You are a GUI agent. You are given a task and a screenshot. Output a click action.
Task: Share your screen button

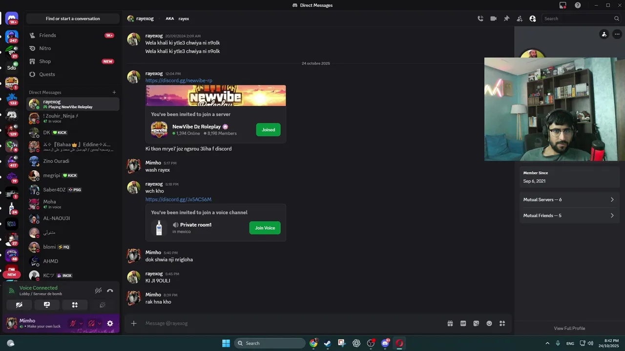pyautogui.click(x=47, y=305)
